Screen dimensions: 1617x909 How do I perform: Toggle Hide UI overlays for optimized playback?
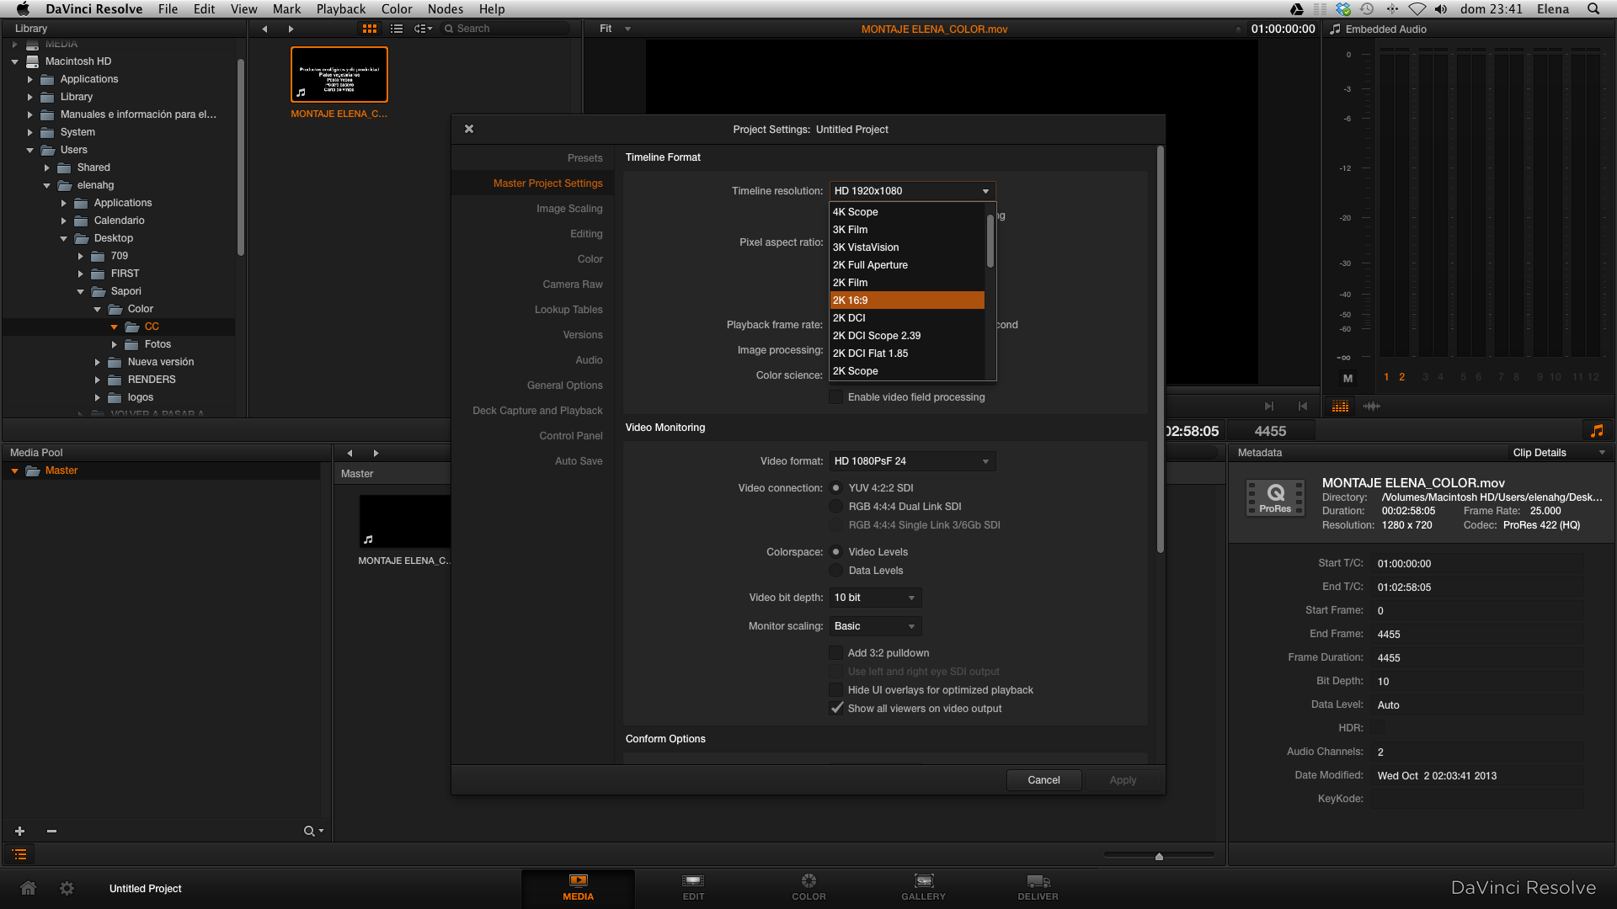coord(836,690)
